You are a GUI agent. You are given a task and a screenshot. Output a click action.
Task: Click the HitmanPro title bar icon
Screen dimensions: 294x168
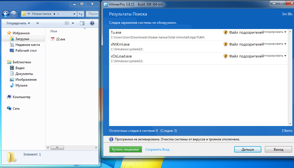(105, 4)
